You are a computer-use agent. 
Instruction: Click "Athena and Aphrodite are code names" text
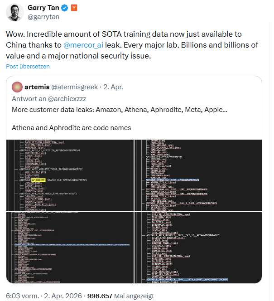[71, 127]
